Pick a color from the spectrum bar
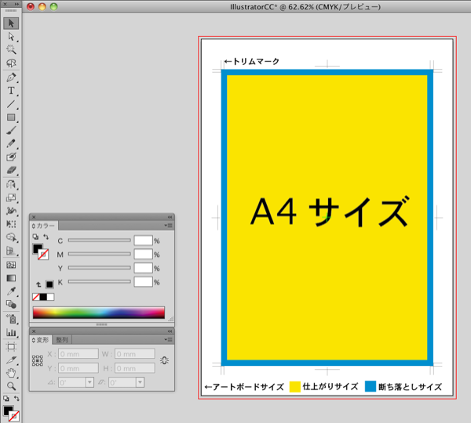 [x=98, y=313]
